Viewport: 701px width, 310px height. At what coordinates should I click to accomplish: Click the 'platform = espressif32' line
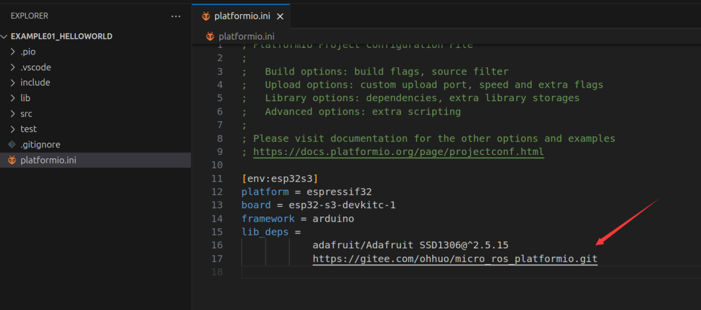(306, 192)
